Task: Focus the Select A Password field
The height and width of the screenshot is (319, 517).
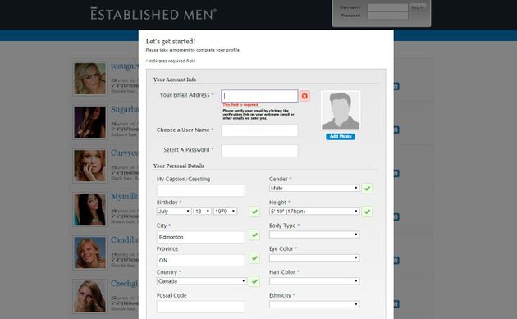Action: [259, 151]
